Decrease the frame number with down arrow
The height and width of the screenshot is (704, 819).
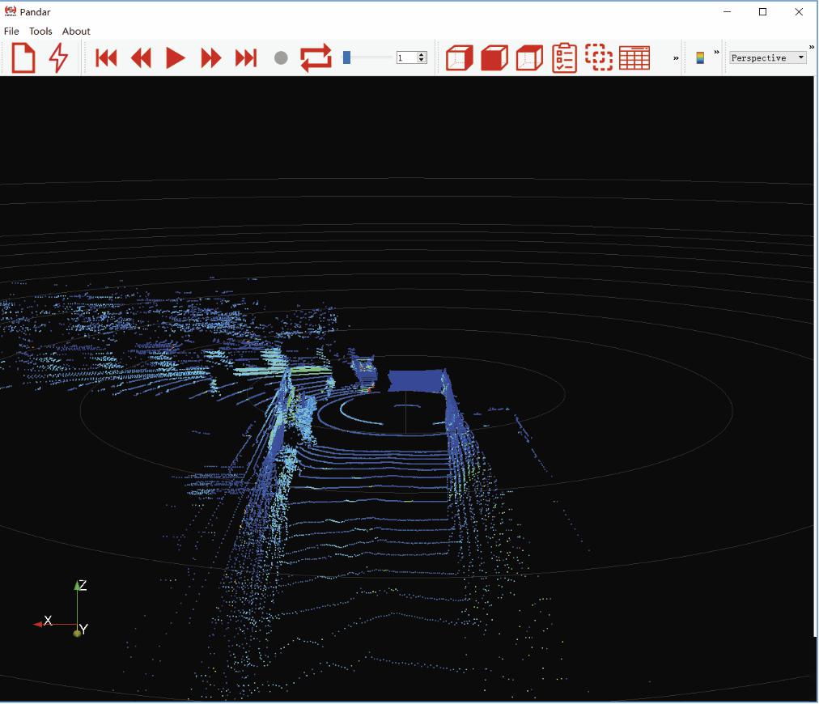click(422, 61)
